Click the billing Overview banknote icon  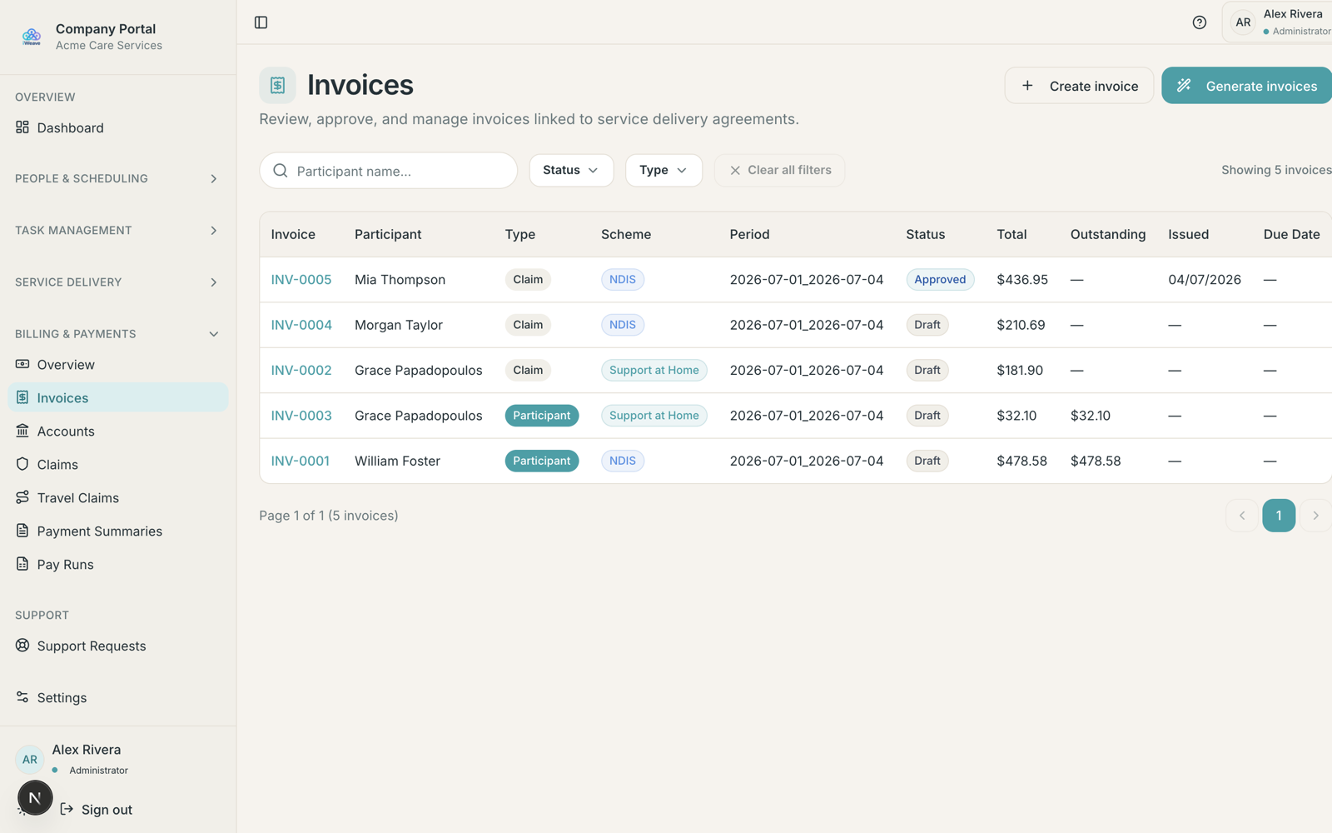tap(22, 364)
